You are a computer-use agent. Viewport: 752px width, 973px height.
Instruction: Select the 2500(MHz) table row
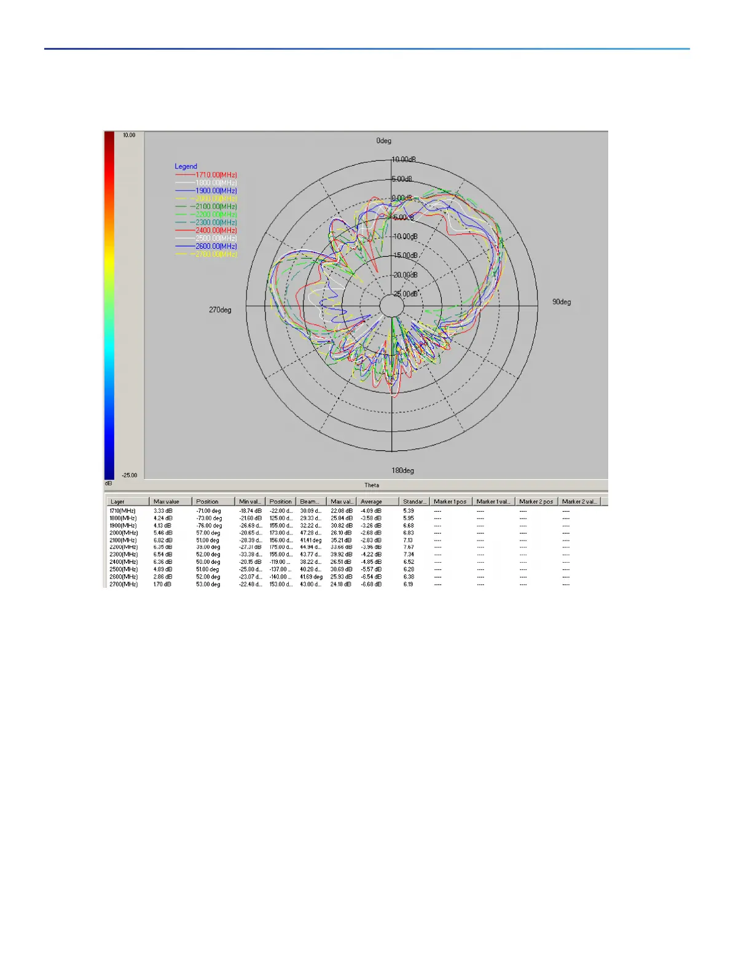click(356, 569)
